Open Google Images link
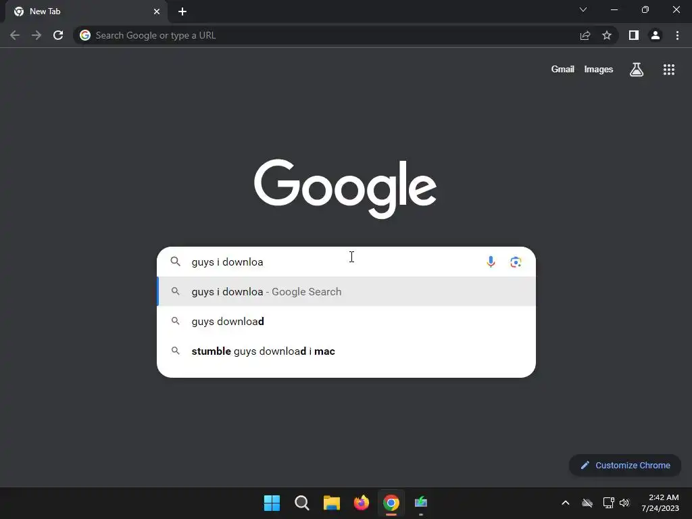Screen dimensions: 692x519 pyautogui.click(x=599, y=70)
